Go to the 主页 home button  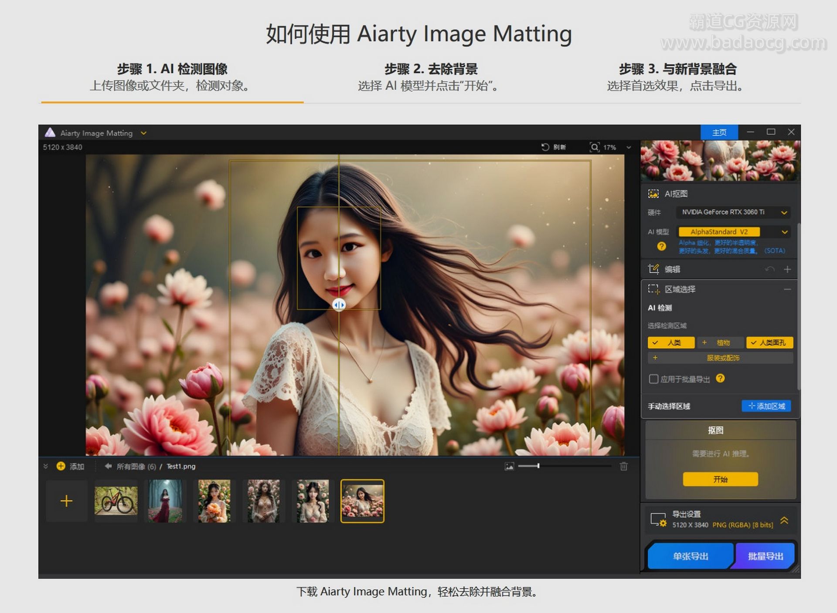coord(719,132)
